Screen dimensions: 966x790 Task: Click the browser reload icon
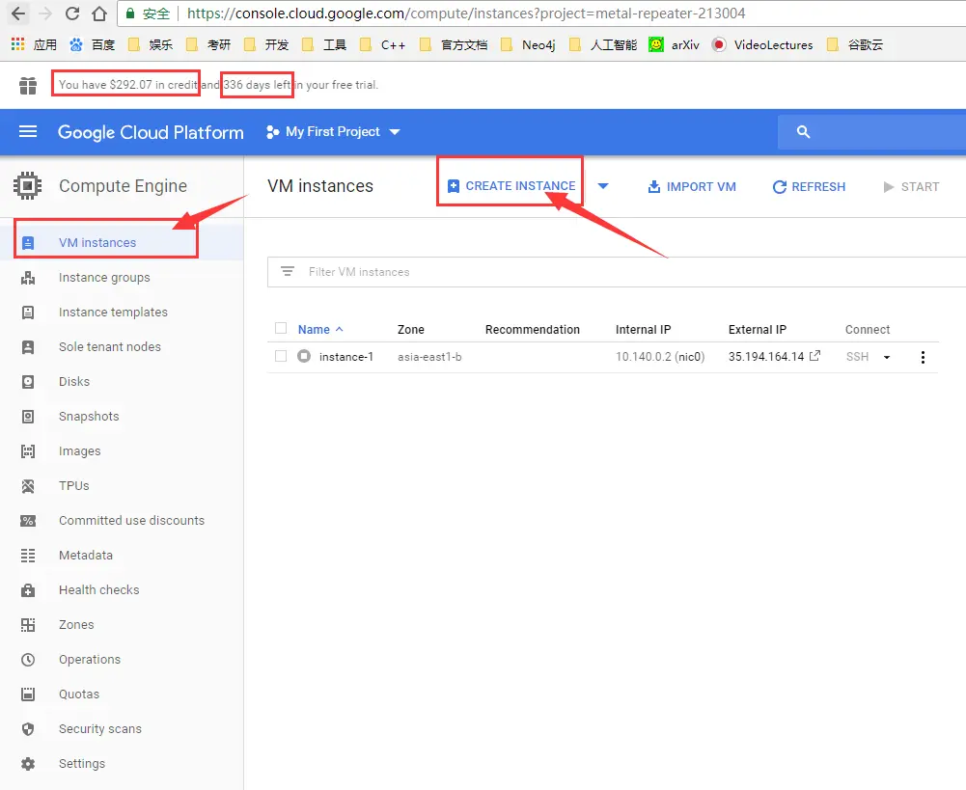click(x=72, y=13)
